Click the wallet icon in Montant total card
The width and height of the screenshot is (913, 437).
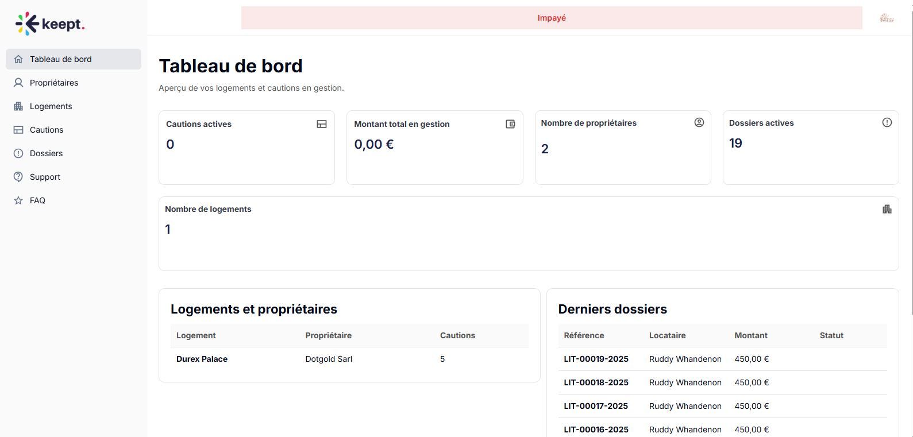[x=510, y=124]
